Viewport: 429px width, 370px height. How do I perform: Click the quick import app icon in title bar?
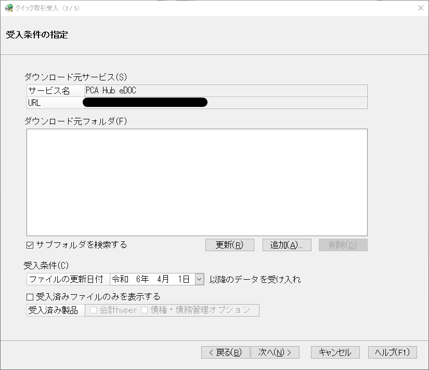pos(9,8)
